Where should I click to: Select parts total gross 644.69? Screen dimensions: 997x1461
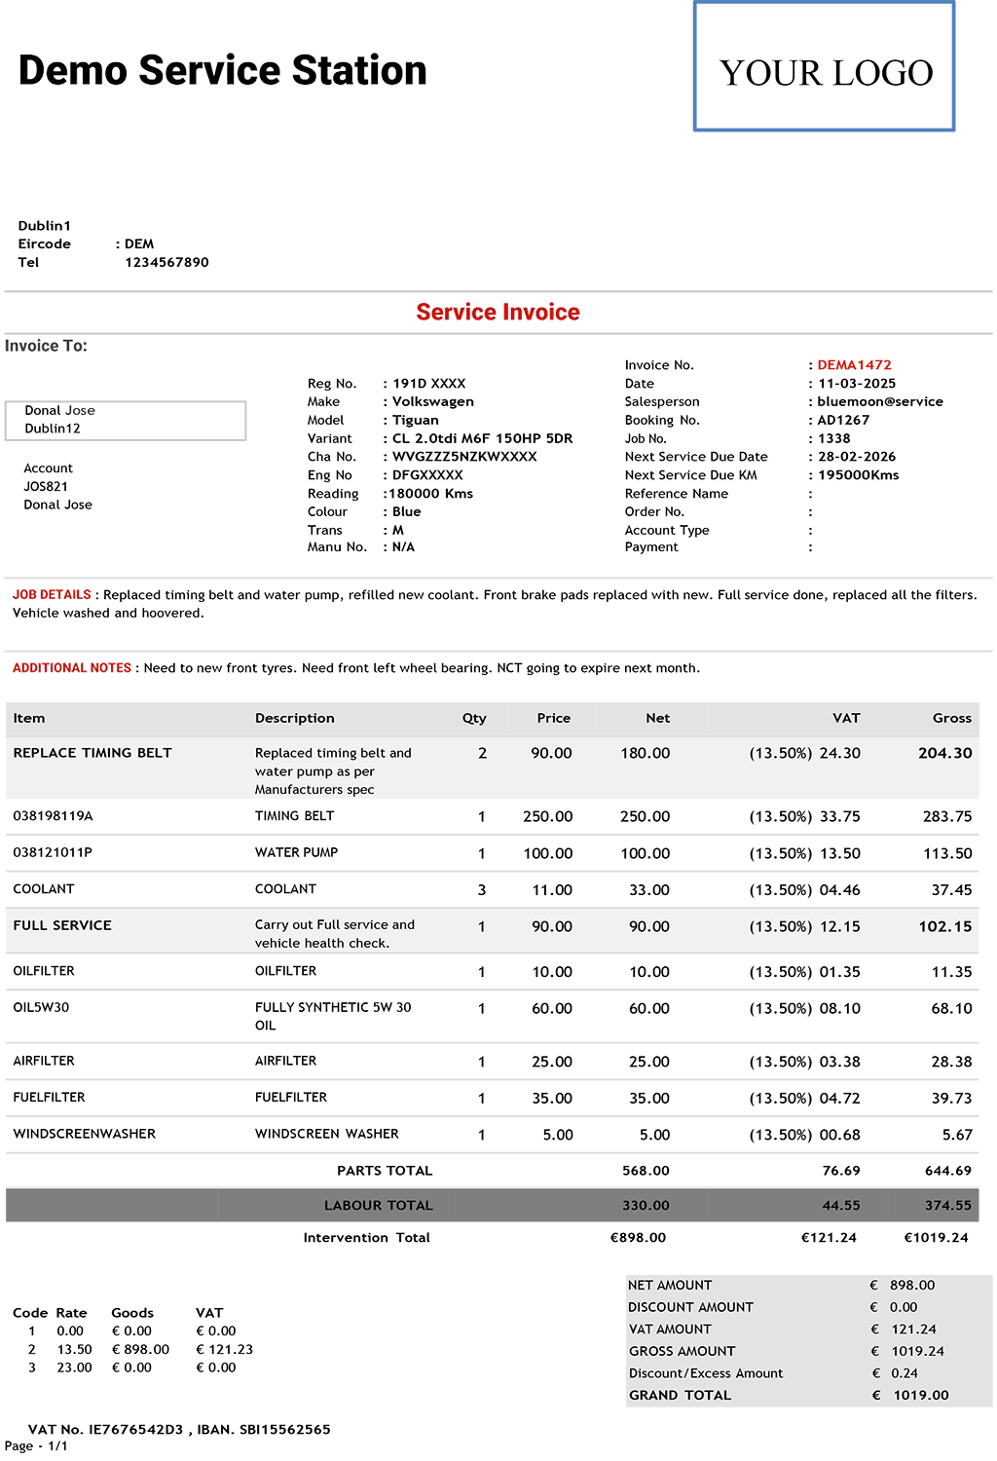click(x=947, y=1171)
